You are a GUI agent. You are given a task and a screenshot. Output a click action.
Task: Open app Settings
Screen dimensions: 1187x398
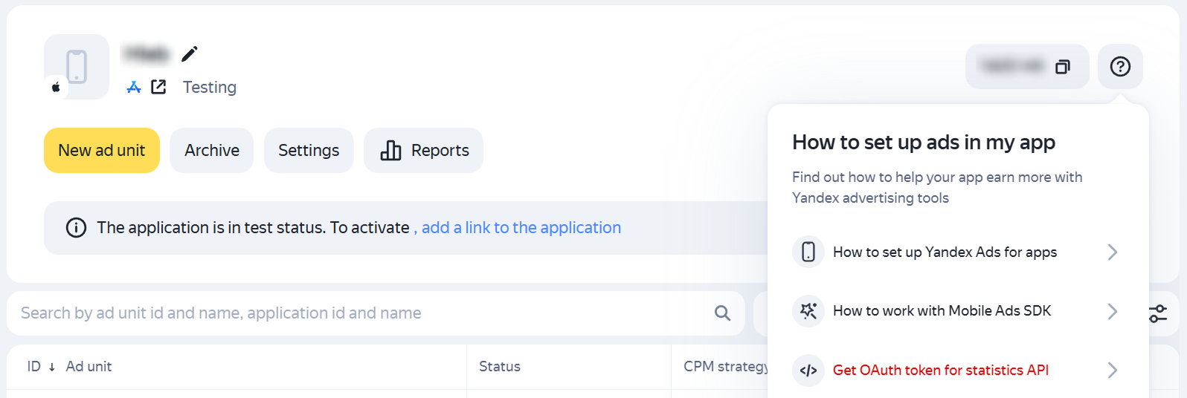(309, 151)
